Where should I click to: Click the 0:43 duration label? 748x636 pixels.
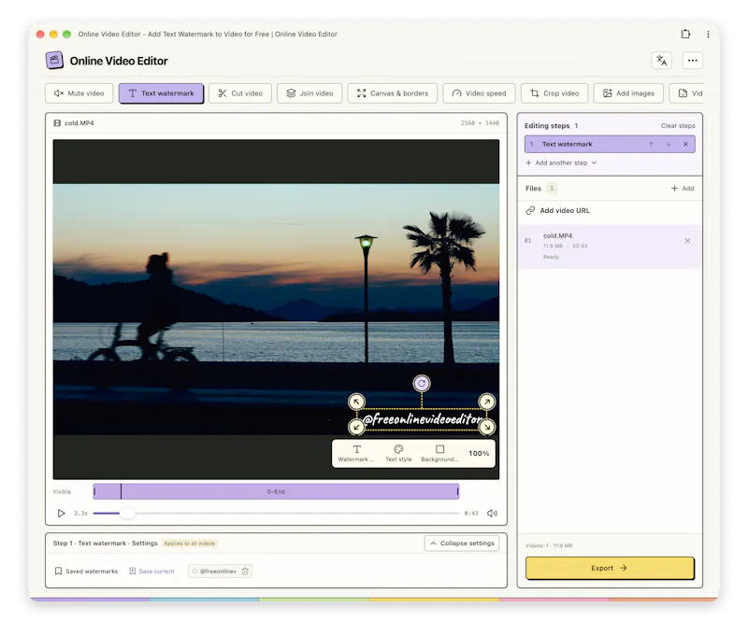click(x=471, y=513)
